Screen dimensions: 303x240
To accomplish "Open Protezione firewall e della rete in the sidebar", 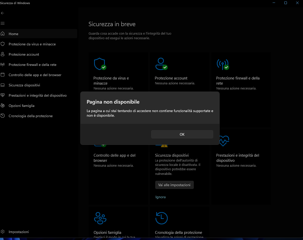I will coord(32,65).
